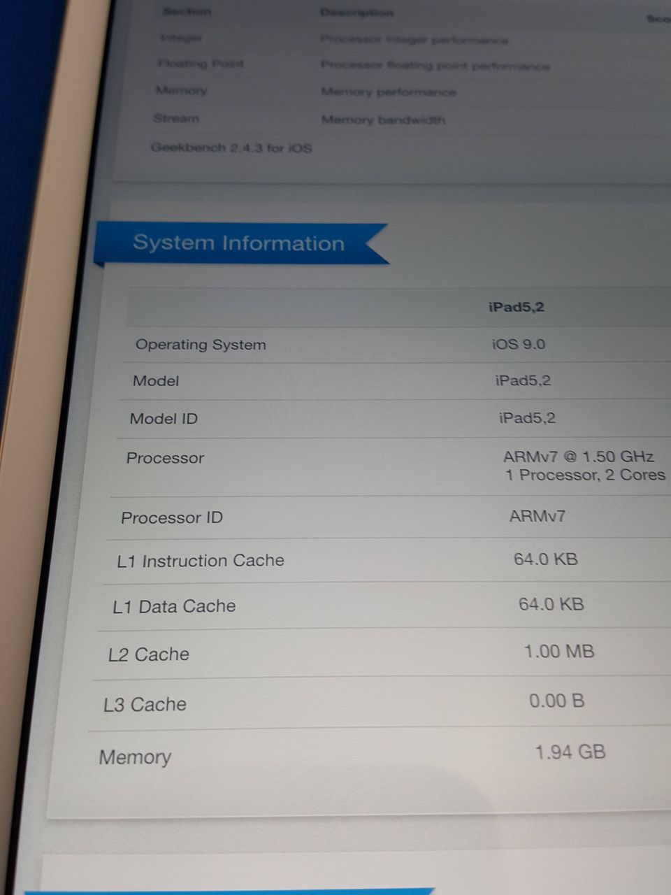Select the 1.94 GB memory value
671x895 pixels.
click(x=570, y=752)
